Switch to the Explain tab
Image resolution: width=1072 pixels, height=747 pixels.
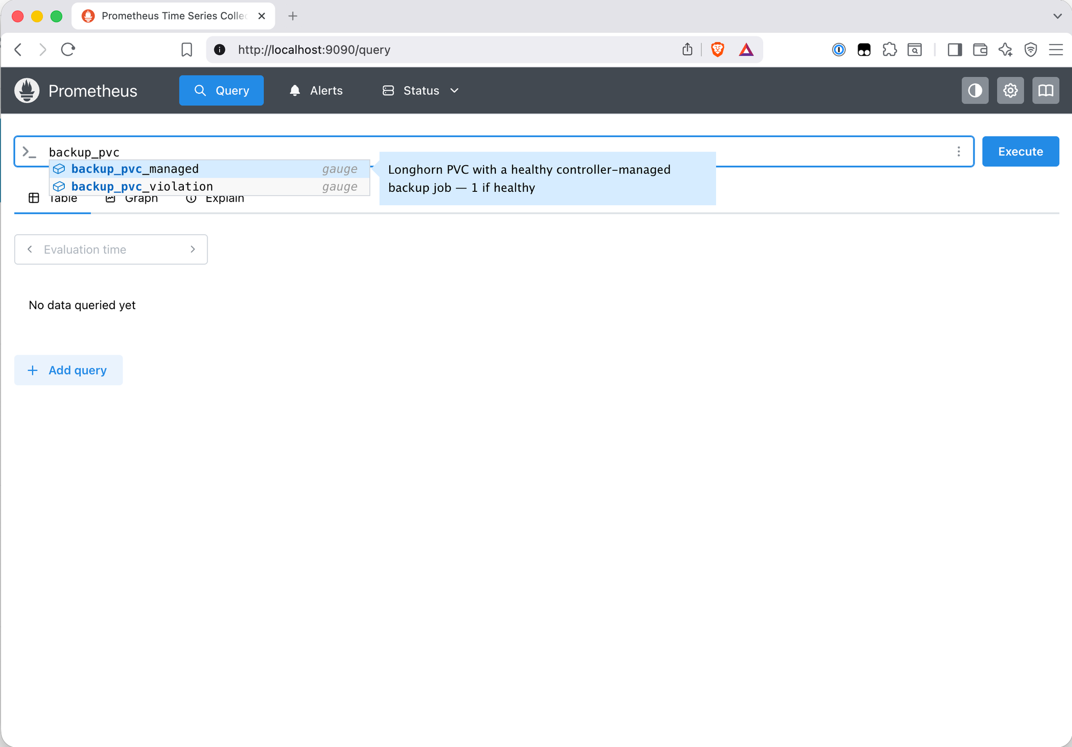pos(214,199)
